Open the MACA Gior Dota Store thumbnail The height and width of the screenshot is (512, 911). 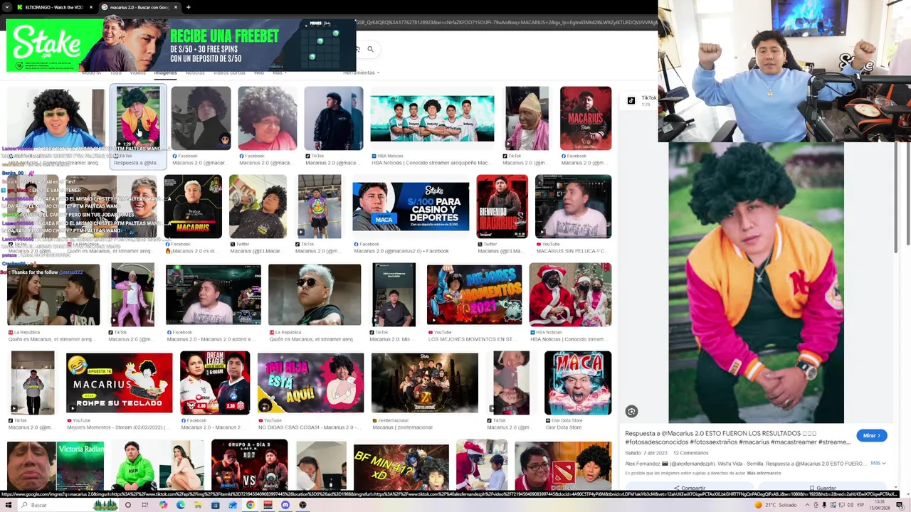coord(578,383)
